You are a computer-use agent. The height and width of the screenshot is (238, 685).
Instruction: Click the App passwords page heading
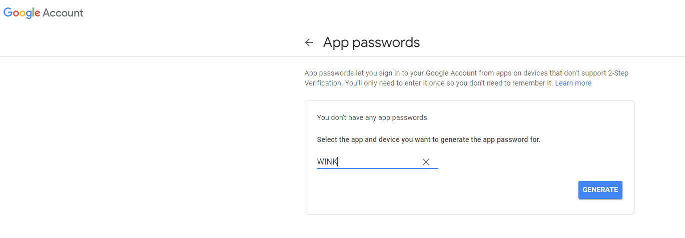pos(371,42)
